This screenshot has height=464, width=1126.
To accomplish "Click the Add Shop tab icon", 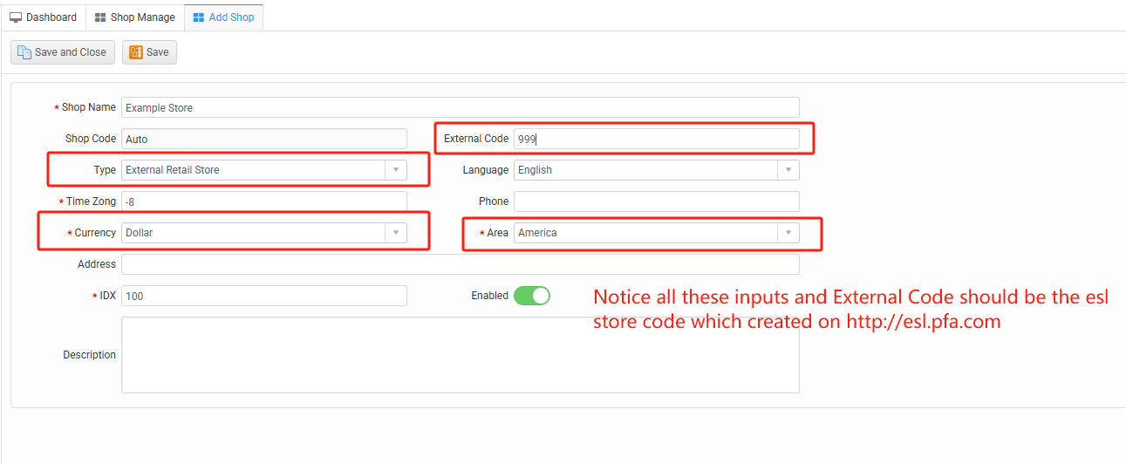I will point(198,17).
